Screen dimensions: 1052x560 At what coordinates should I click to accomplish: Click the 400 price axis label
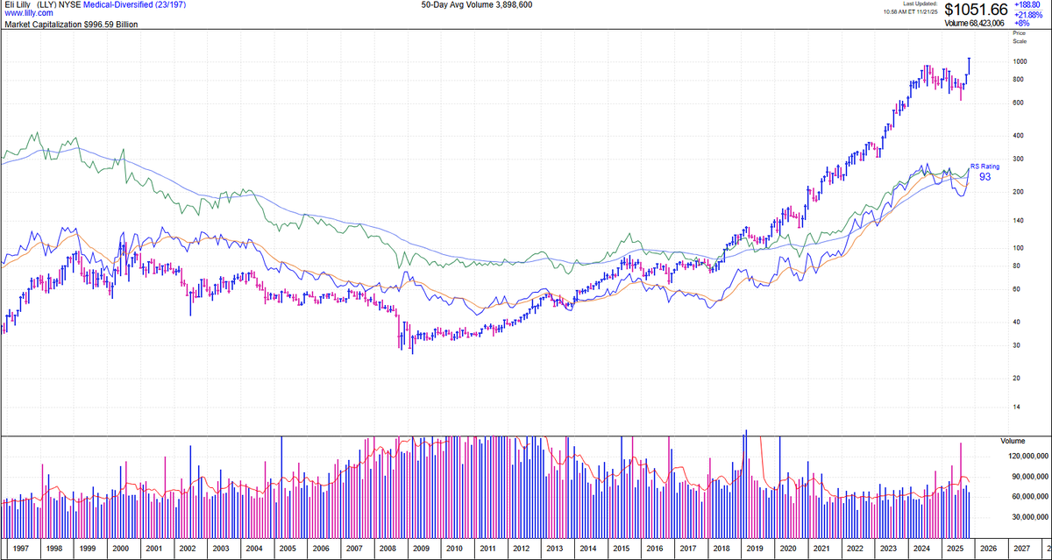[x=1018, y=136]
